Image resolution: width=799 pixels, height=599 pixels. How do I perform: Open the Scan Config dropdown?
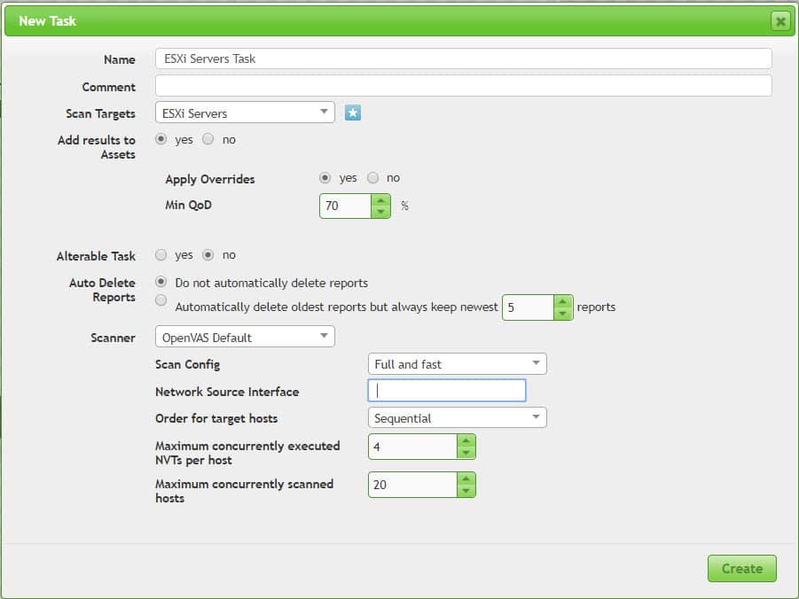(457, 363)
